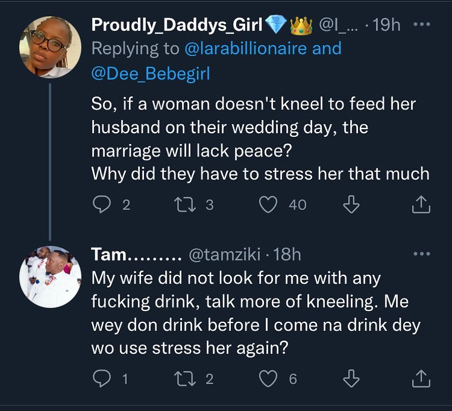
Task: Reply to Proudly_Daddys_Girl's tweet
Action: pos(103,205)
